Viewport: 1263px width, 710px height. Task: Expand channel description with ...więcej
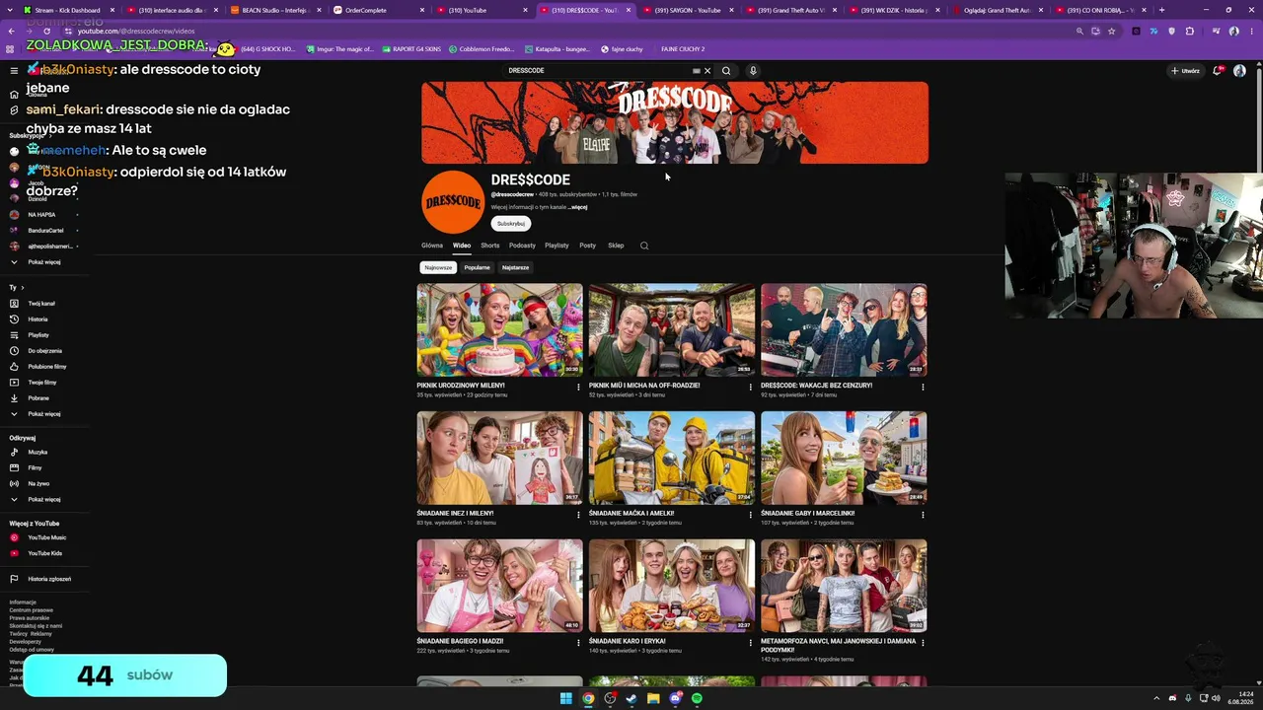click(x=578, y=207)
